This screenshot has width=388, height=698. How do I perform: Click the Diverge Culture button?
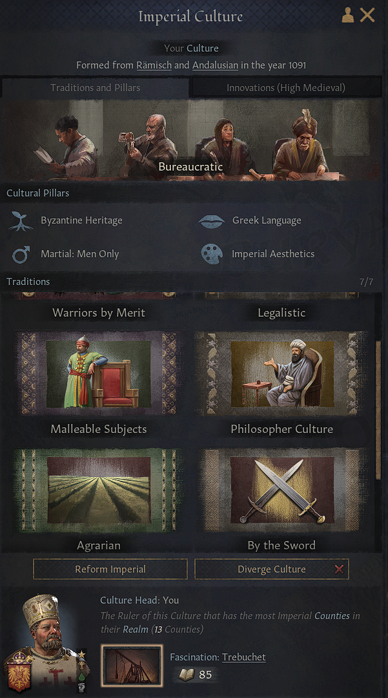click(272, 569)
